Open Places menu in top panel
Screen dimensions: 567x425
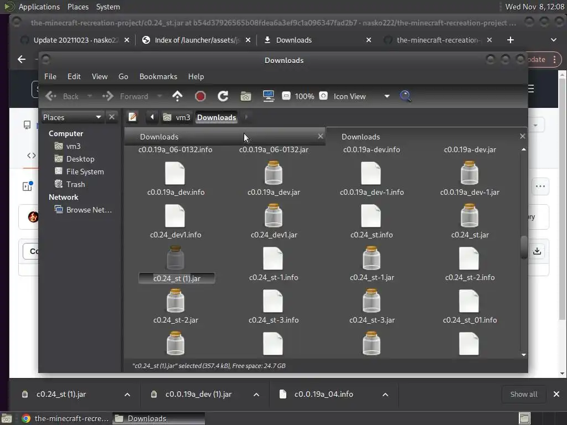click(x=78, y=7)
